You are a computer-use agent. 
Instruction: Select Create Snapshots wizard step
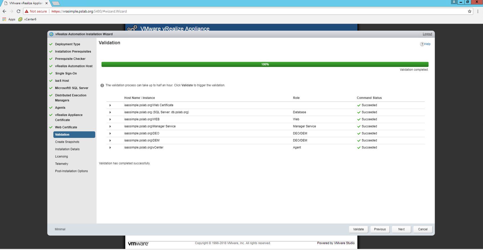pos(67,142)
